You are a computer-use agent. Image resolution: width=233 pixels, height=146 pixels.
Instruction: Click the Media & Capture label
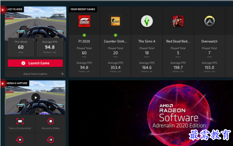(17, 83)
